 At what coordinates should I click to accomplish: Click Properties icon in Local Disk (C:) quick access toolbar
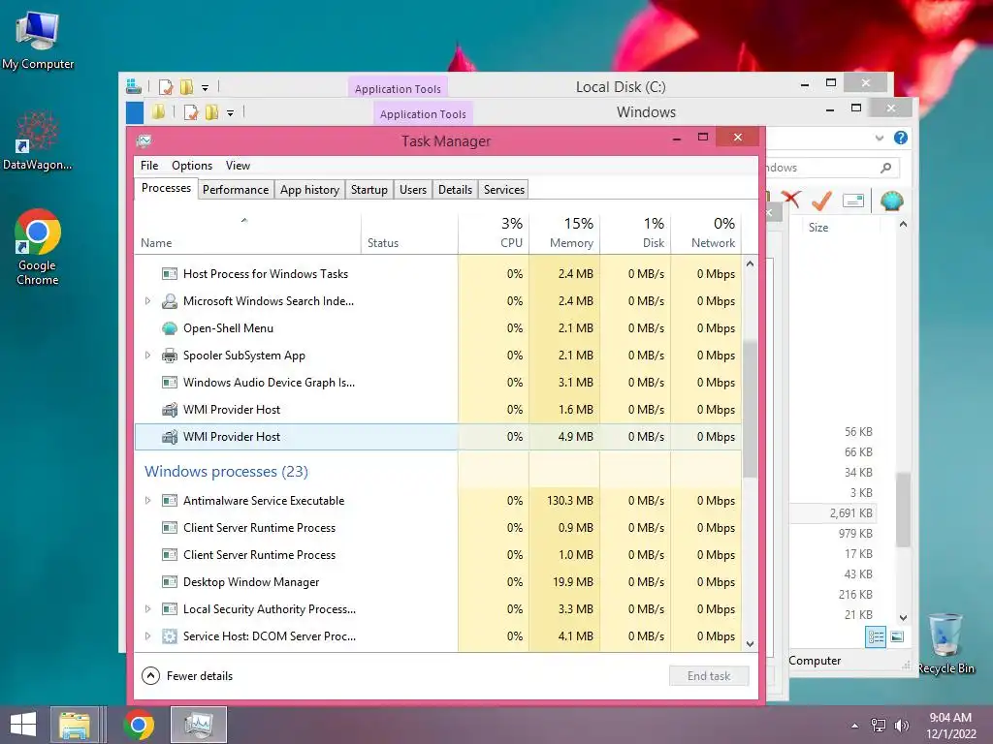(x=166, y=86)
